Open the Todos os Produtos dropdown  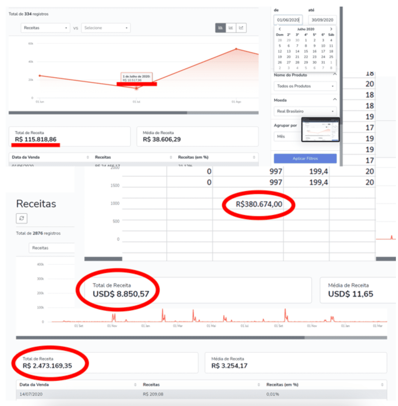coord(305,86)
